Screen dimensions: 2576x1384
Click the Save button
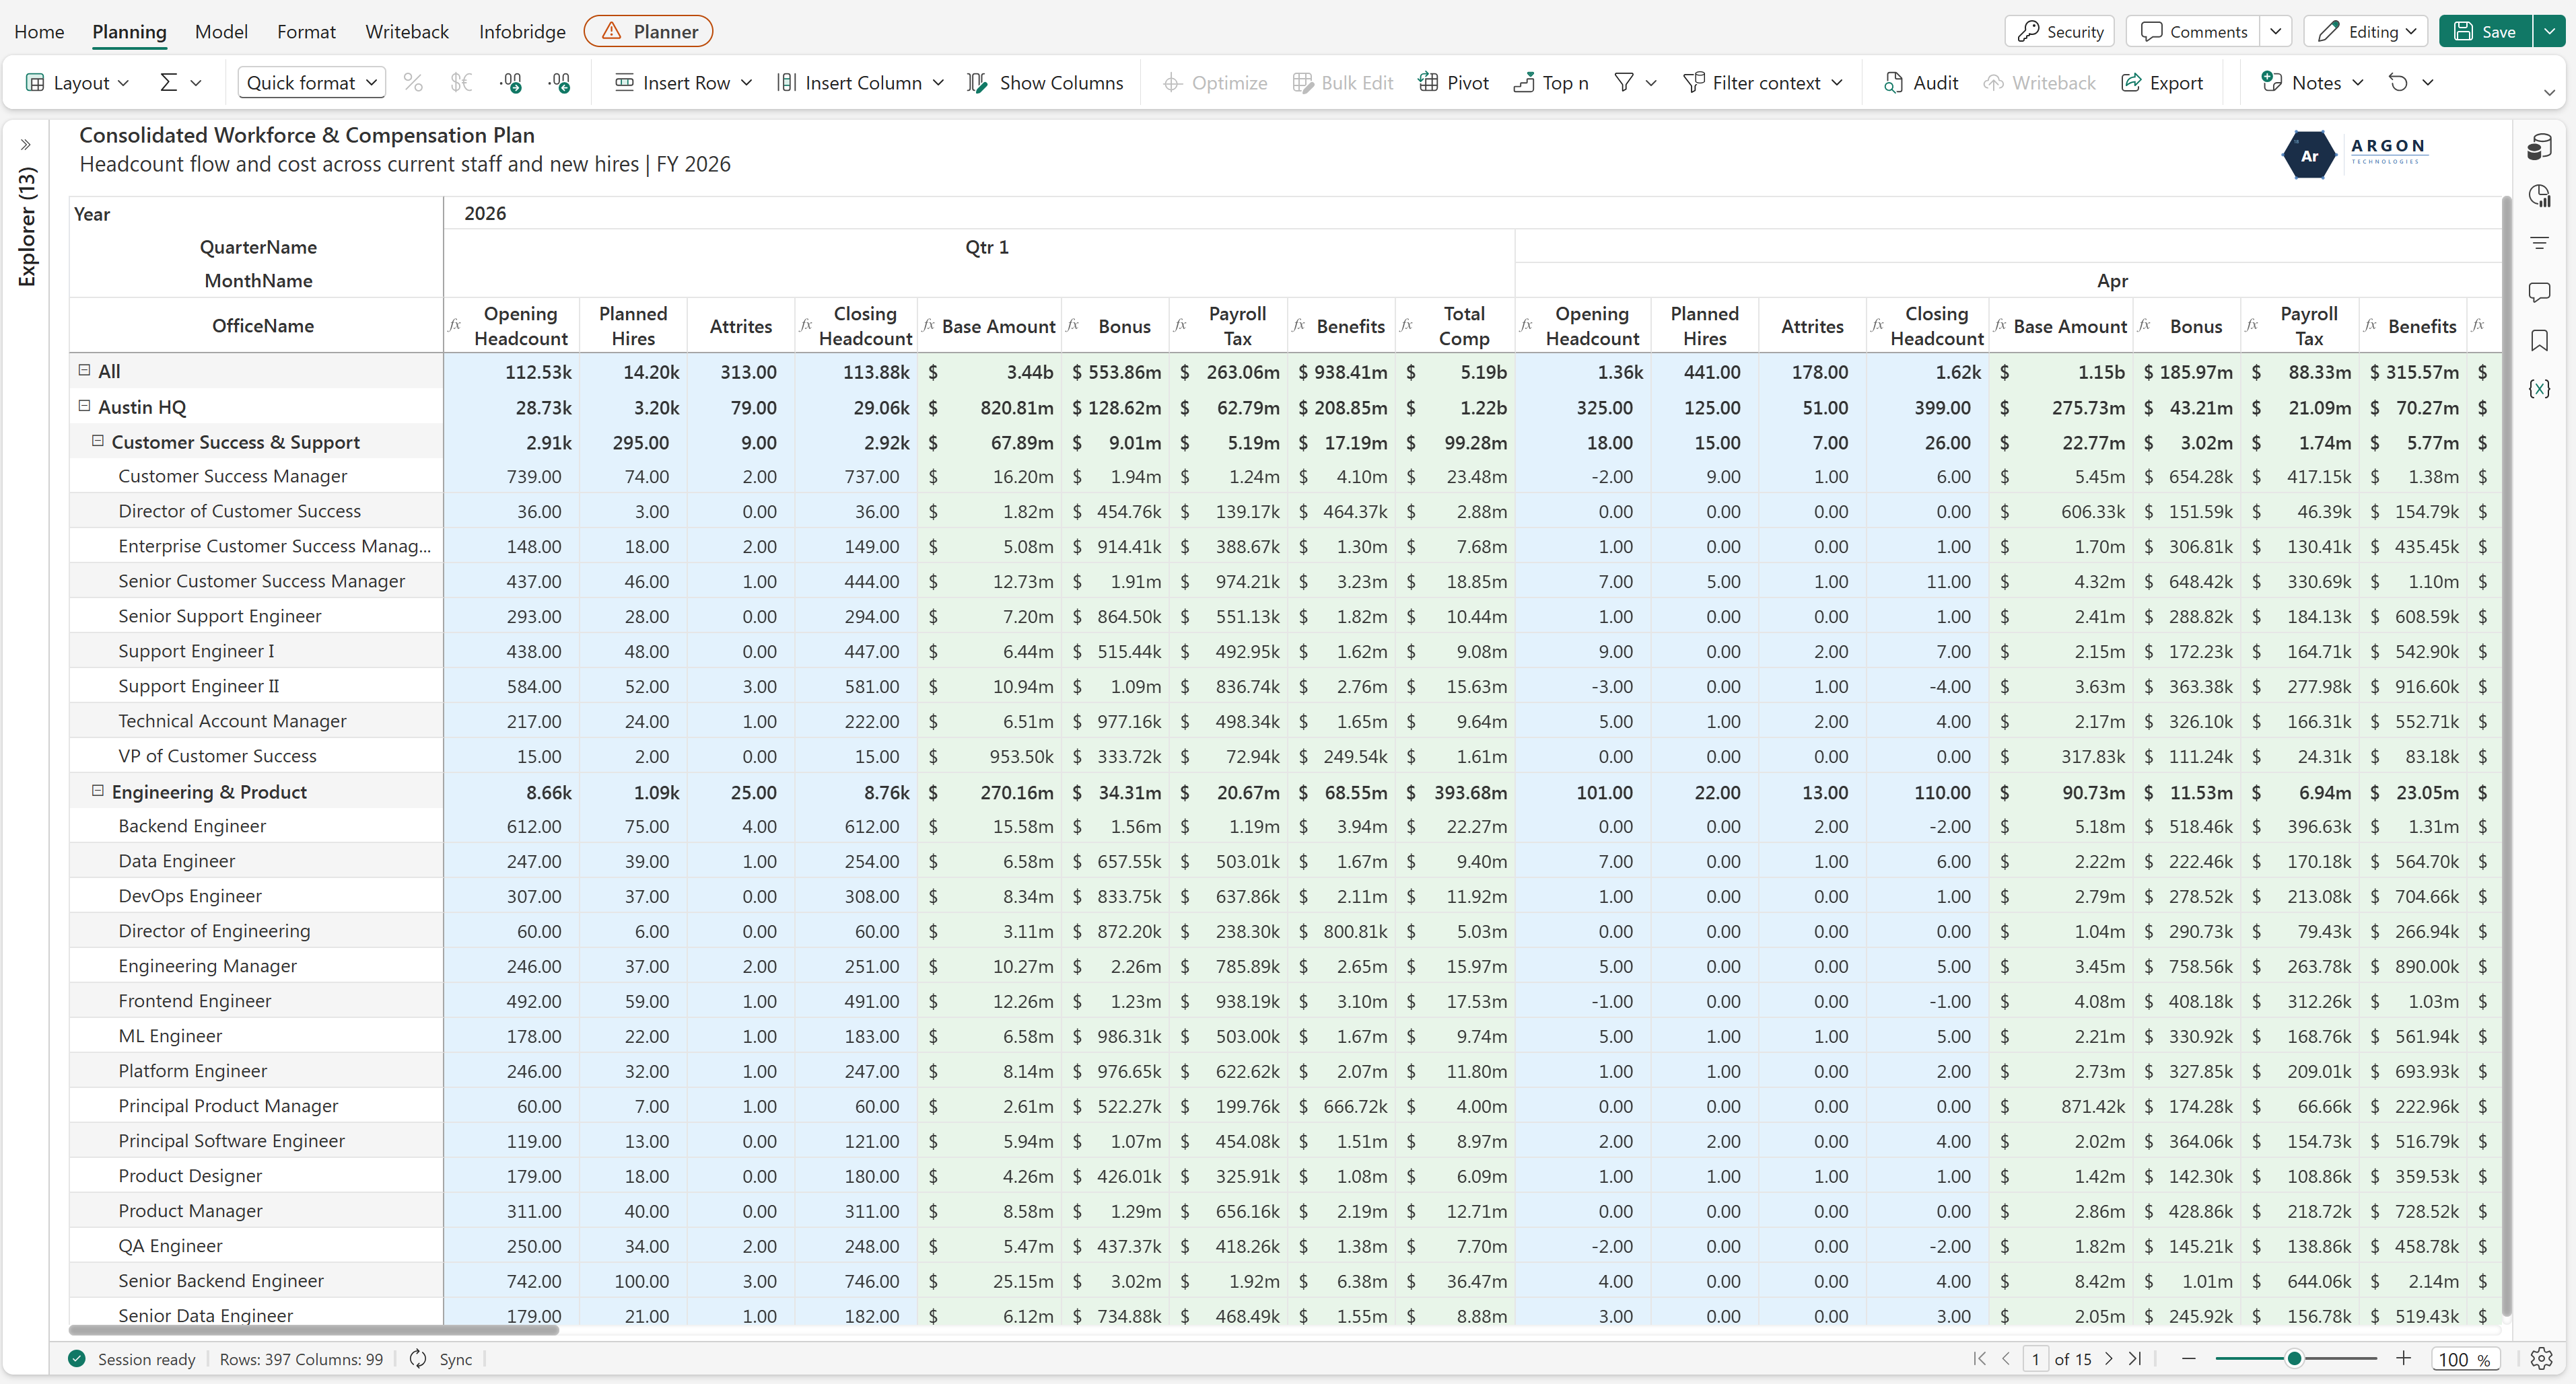pos(2485,31)
